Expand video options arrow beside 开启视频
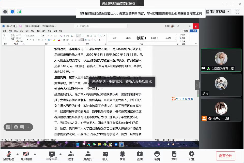 [35, 154]
